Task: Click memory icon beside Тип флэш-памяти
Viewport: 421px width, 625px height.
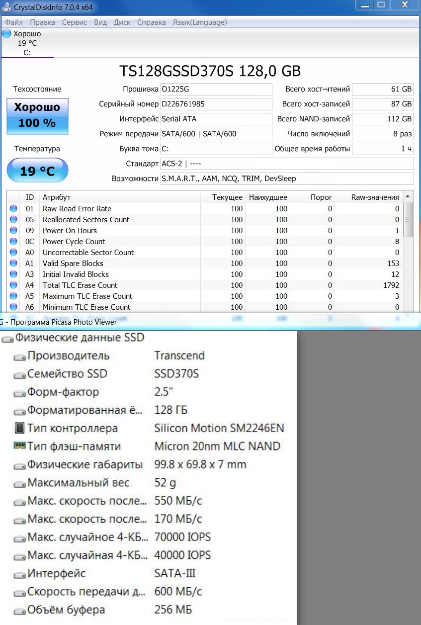Action: (x=19, y=446)
